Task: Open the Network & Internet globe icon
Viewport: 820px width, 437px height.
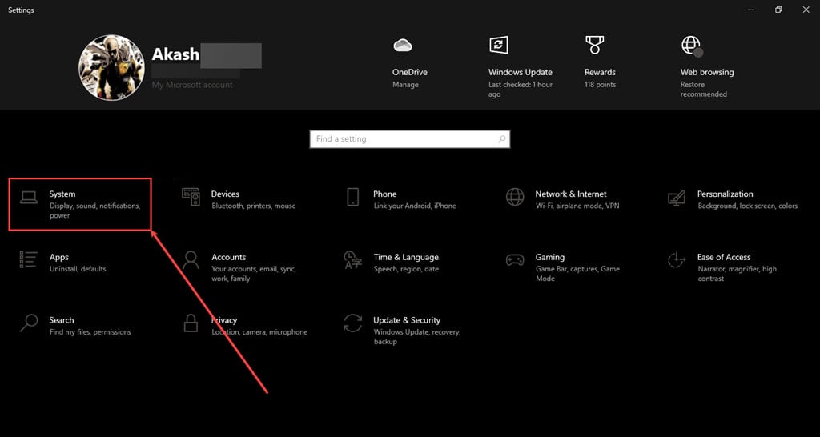Action: (515, 197)
